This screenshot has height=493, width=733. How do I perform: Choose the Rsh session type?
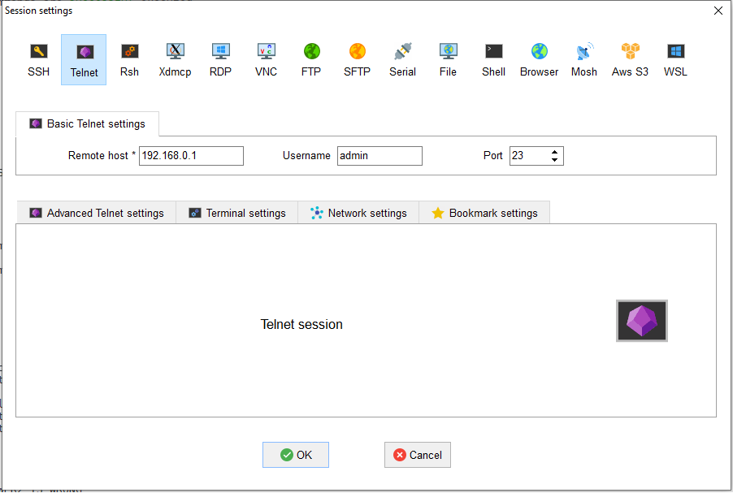click(x=129, y=59)
